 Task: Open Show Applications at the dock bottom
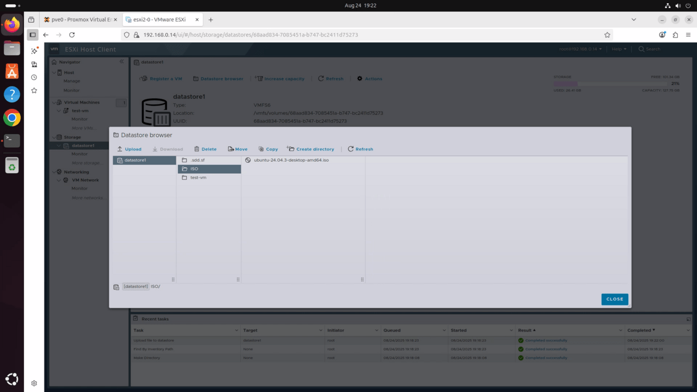(12, 379)
